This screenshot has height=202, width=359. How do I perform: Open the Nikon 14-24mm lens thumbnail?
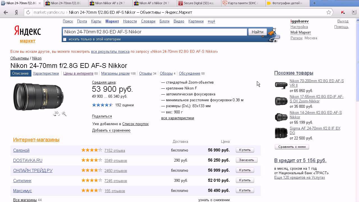(281, 117)
